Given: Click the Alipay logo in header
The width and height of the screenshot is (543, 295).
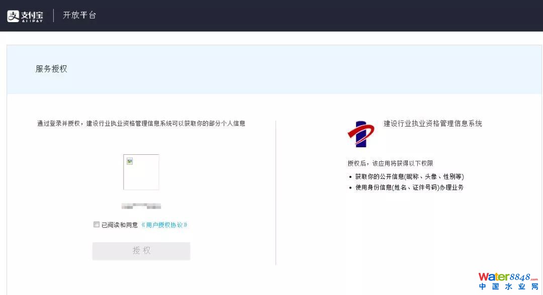Looking at the screenshot, I should click(x=25, y=16).
